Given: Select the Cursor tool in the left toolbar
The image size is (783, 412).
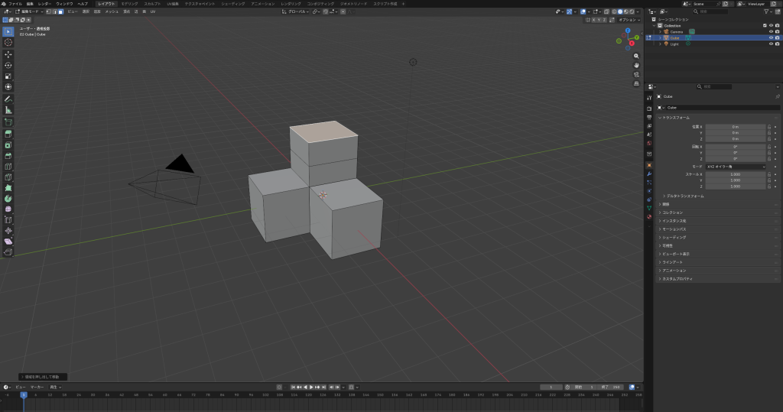Looking at the screenshot, I should [8, 42].
